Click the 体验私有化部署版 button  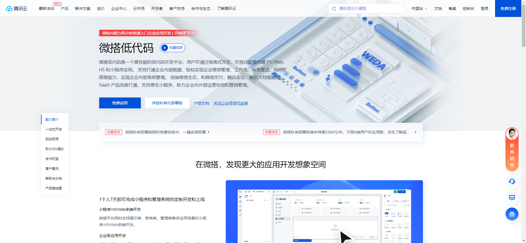click(167, 103)
